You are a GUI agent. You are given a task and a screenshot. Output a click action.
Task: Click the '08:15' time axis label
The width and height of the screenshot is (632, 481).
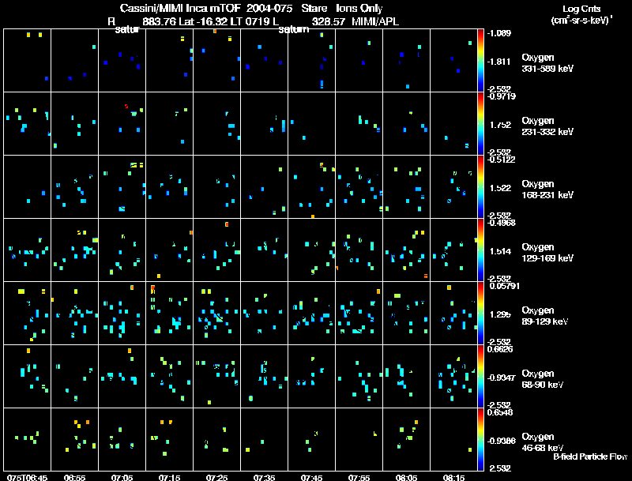(453, 477)
